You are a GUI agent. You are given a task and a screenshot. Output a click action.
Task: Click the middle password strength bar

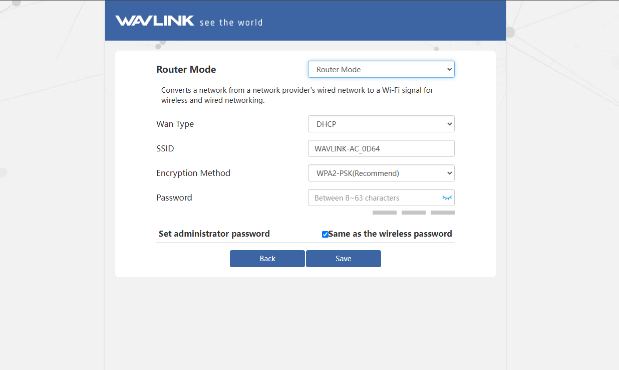click(x=414, y=213)
